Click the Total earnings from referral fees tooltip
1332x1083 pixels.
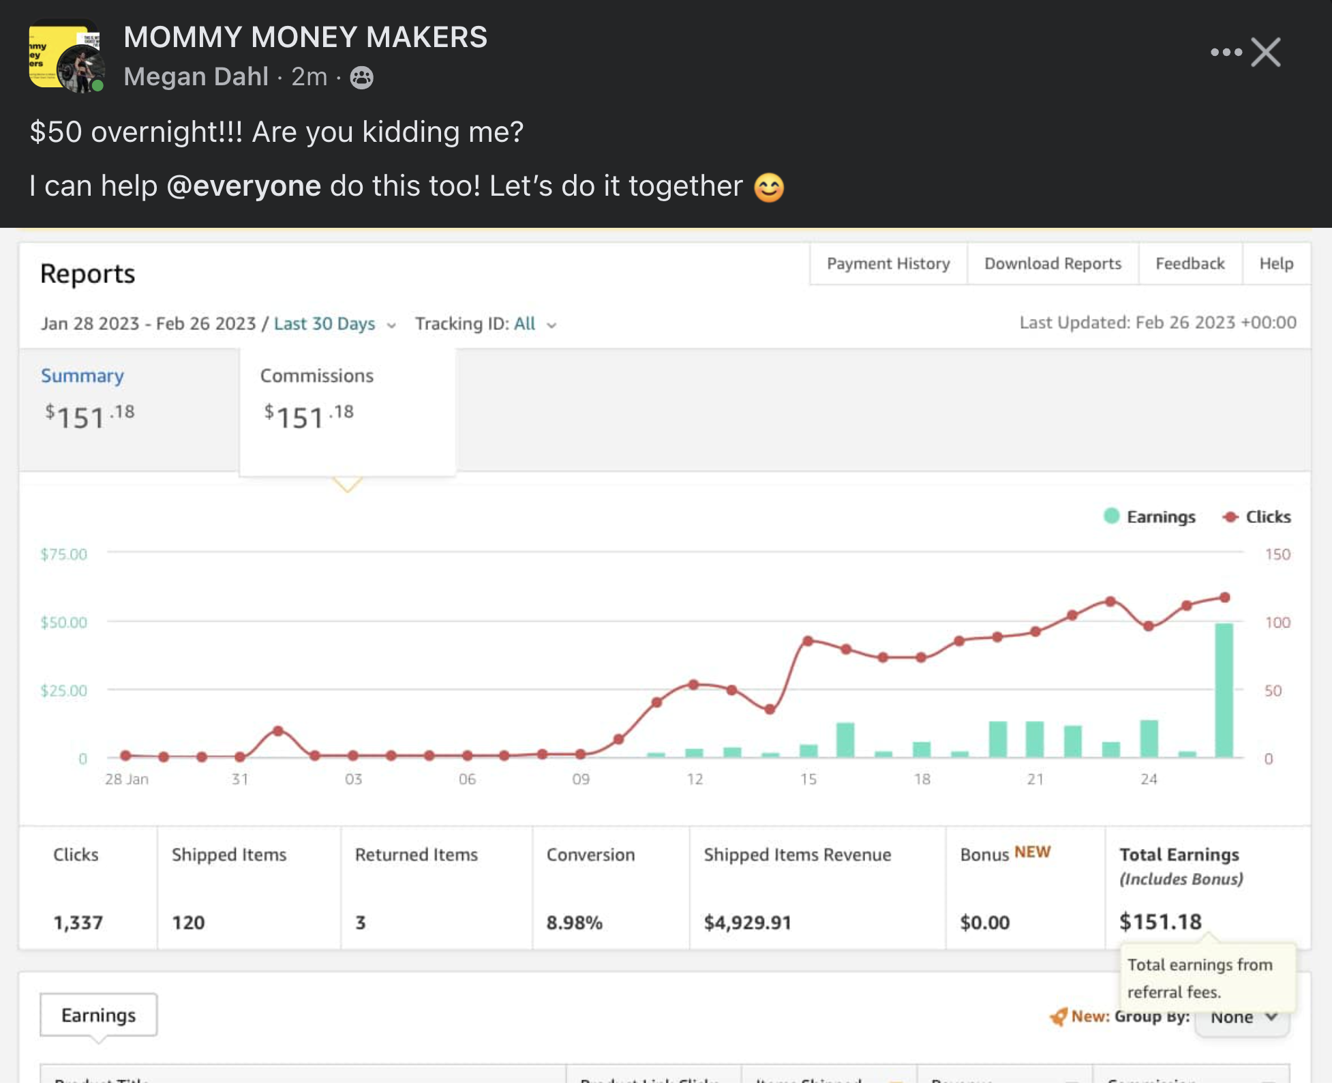coord(1208,977)
